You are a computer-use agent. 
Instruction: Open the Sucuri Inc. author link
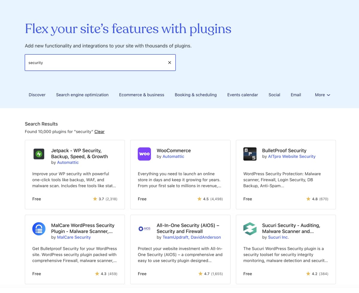point(279,237)
